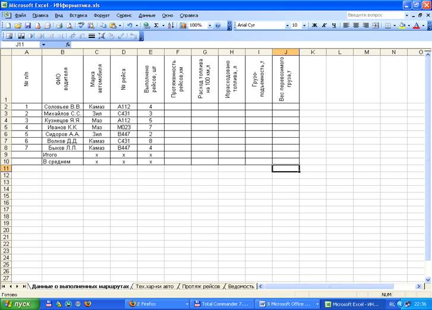Open the Chart Wizard icon
Viewport: 432px width, 310px height.
182,26
